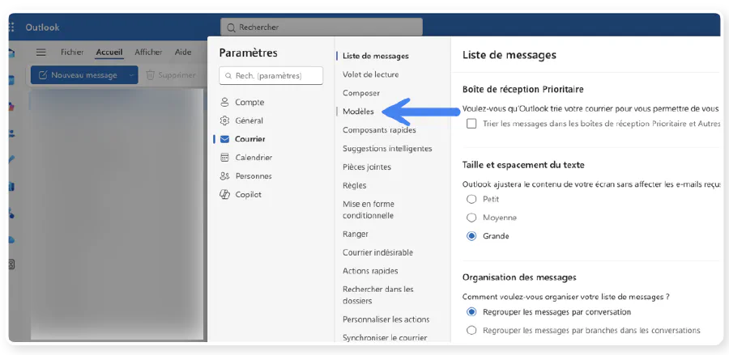Open Actions rapides settings
This screenshot has height=355, width=729.
pos(370,271)
